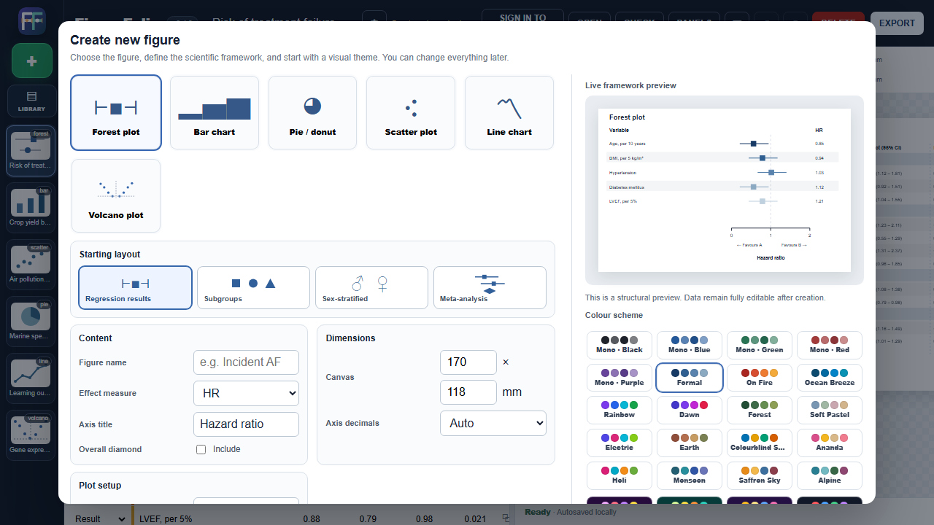Select the Regression results starting layout
934x525 pixels.
[x=135, y=288]
